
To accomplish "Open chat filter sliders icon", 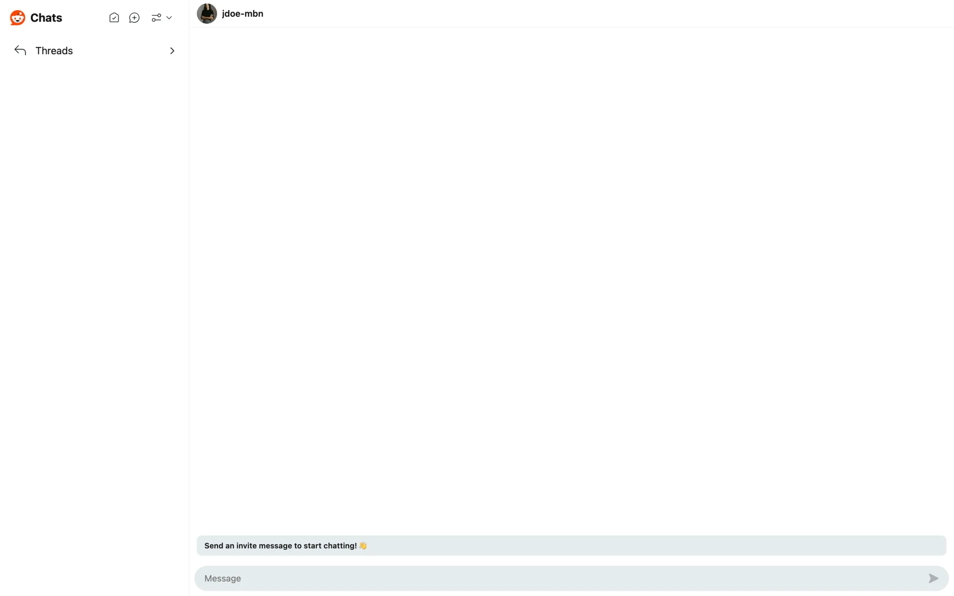I will (x=156, y=18).
